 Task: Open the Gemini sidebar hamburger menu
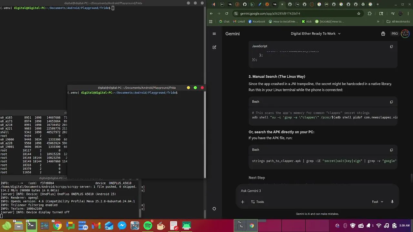point(214,34)
